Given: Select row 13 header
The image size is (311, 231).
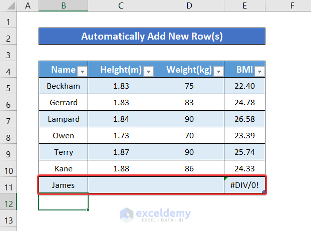Looking at the screenshot, I should (x=9, y=218).
